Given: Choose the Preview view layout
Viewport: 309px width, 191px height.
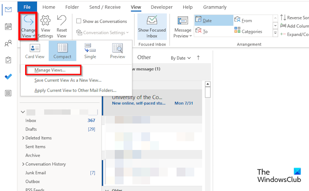Looking at the screenshot, I should pyautogui.click(x=117, y=51).
